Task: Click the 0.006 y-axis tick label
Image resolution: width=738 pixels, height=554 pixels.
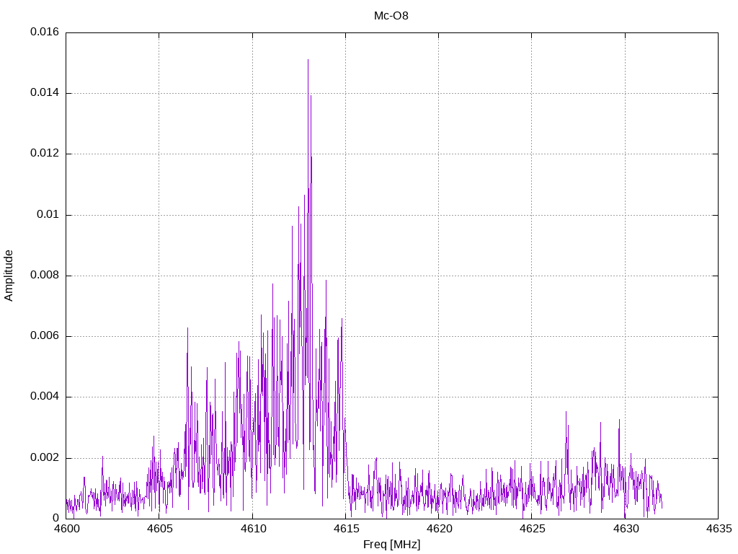Action: (x=45, y=336)
